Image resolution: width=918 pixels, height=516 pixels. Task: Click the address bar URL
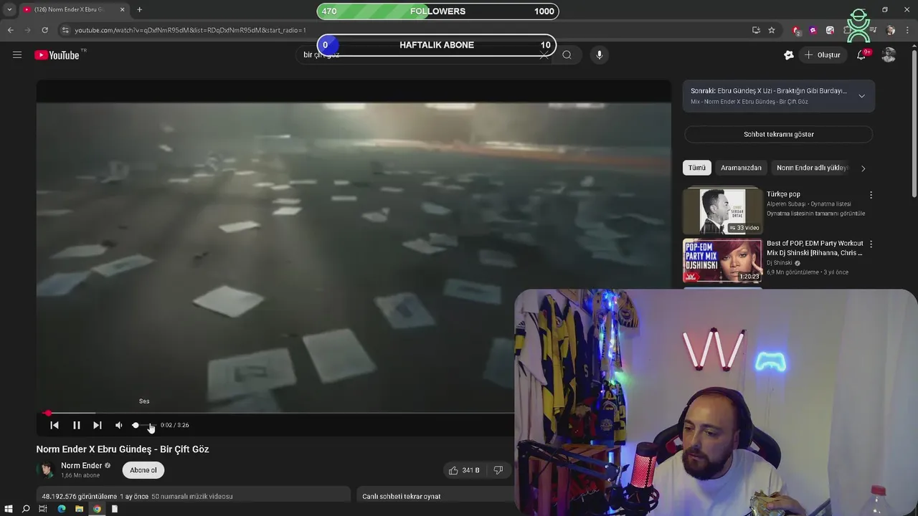[x=190, y=30]
